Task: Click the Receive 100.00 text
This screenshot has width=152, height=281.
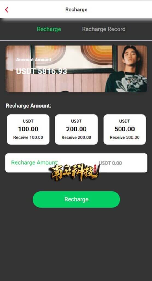Action: pos(28,137)
